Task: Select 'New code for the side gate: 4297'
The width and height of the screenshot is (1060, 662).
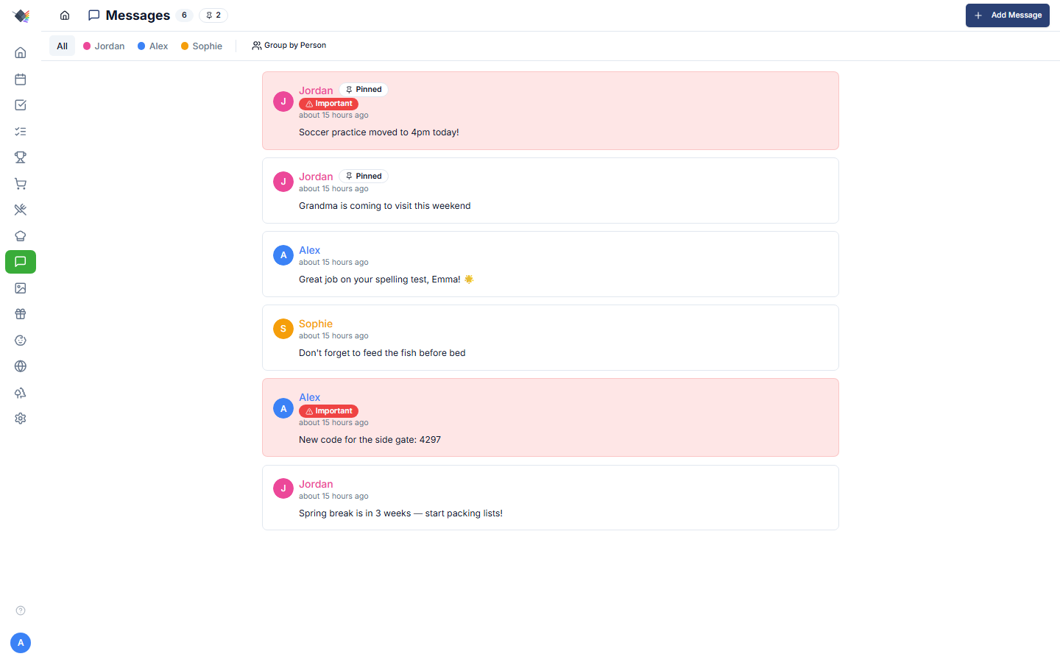Action: 370,440
